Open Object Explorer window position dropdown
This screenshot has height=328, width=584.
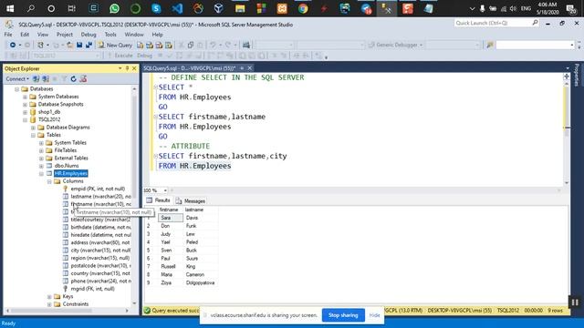(x=120, y=68)
